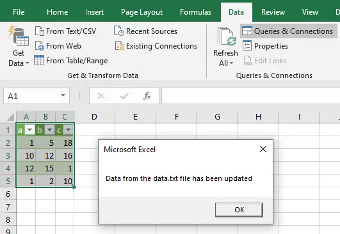Click the formula bar options dots

(79, 96)
